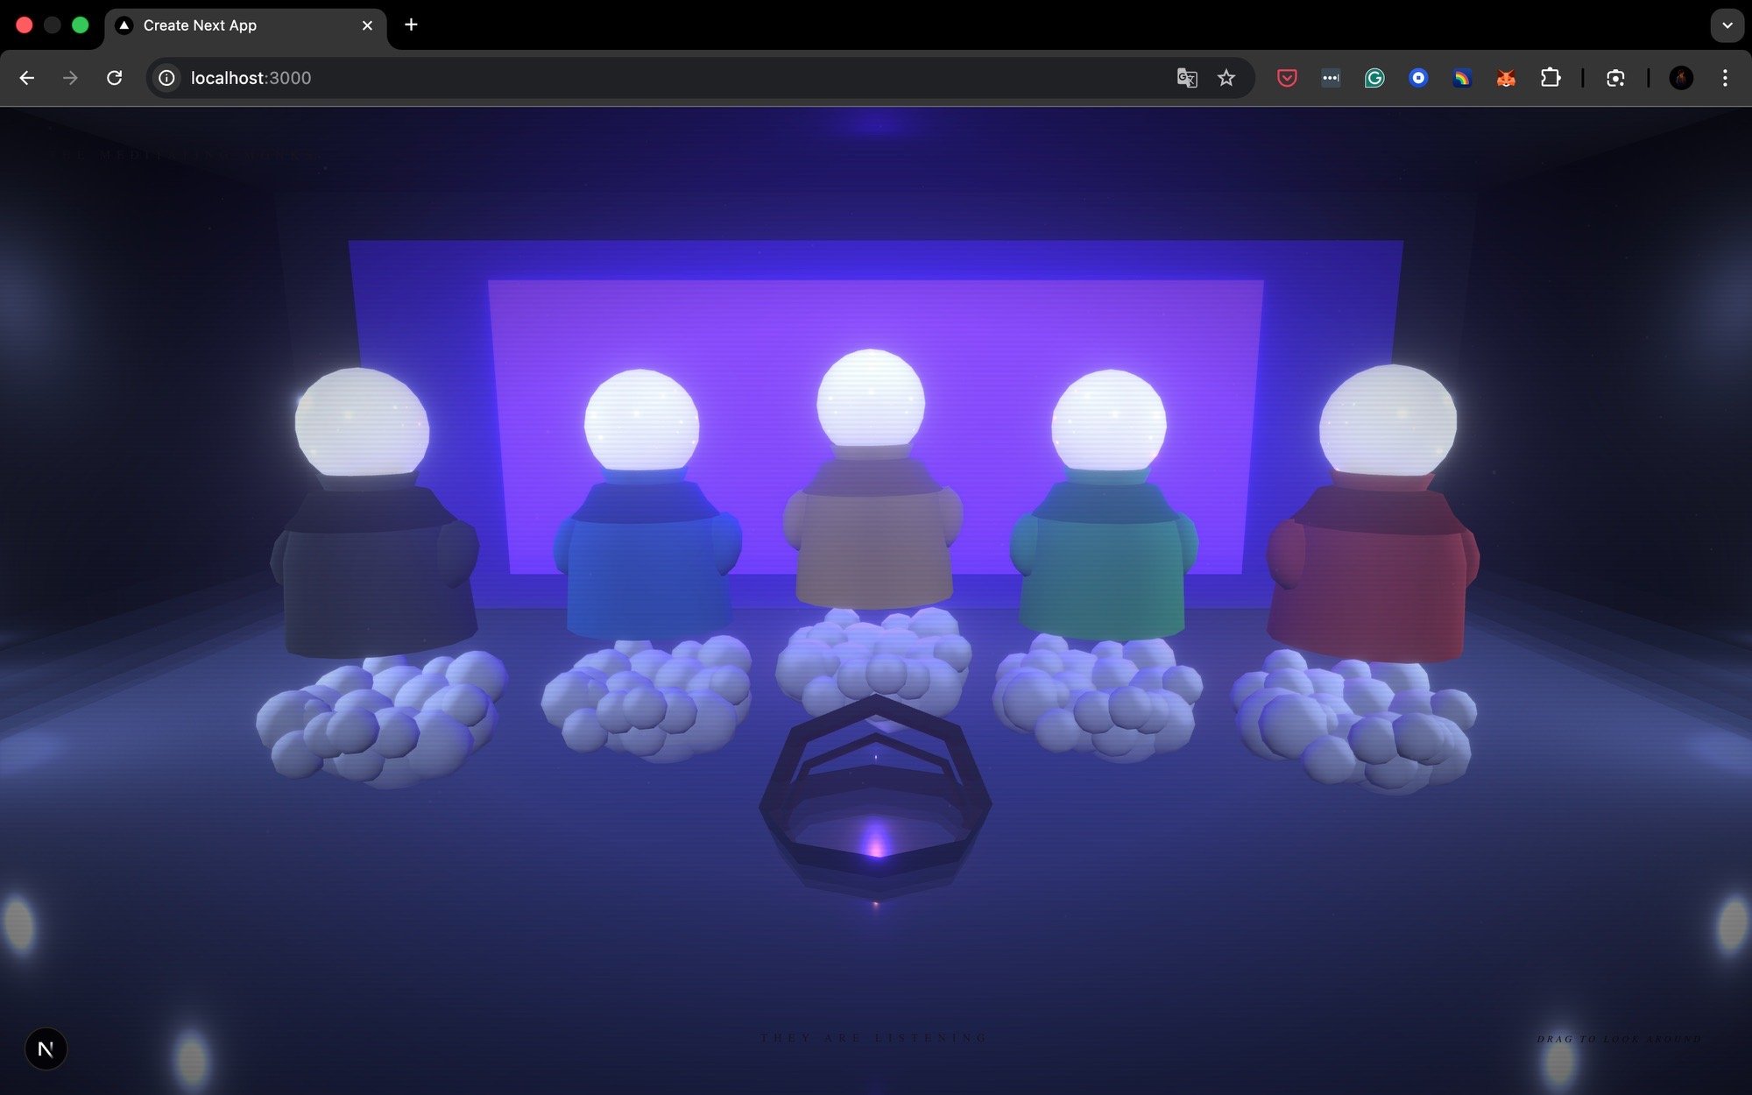Open the user profile avatar

[x=1680, y=78]
